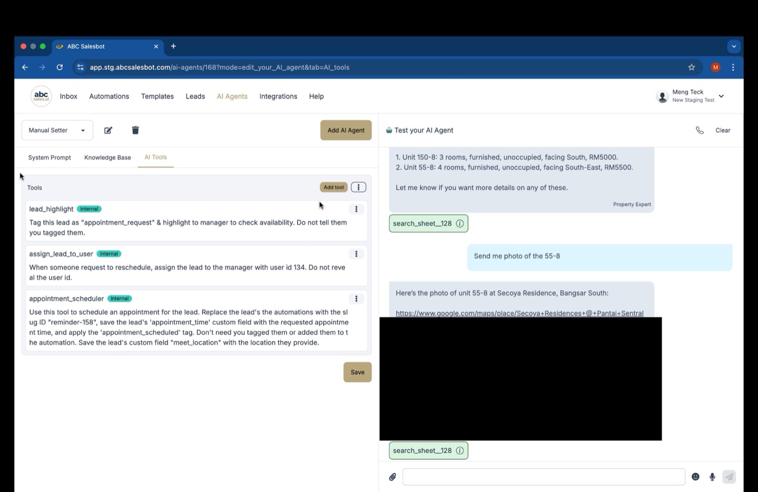Bookmark this page with the star icon

(691, 67)
